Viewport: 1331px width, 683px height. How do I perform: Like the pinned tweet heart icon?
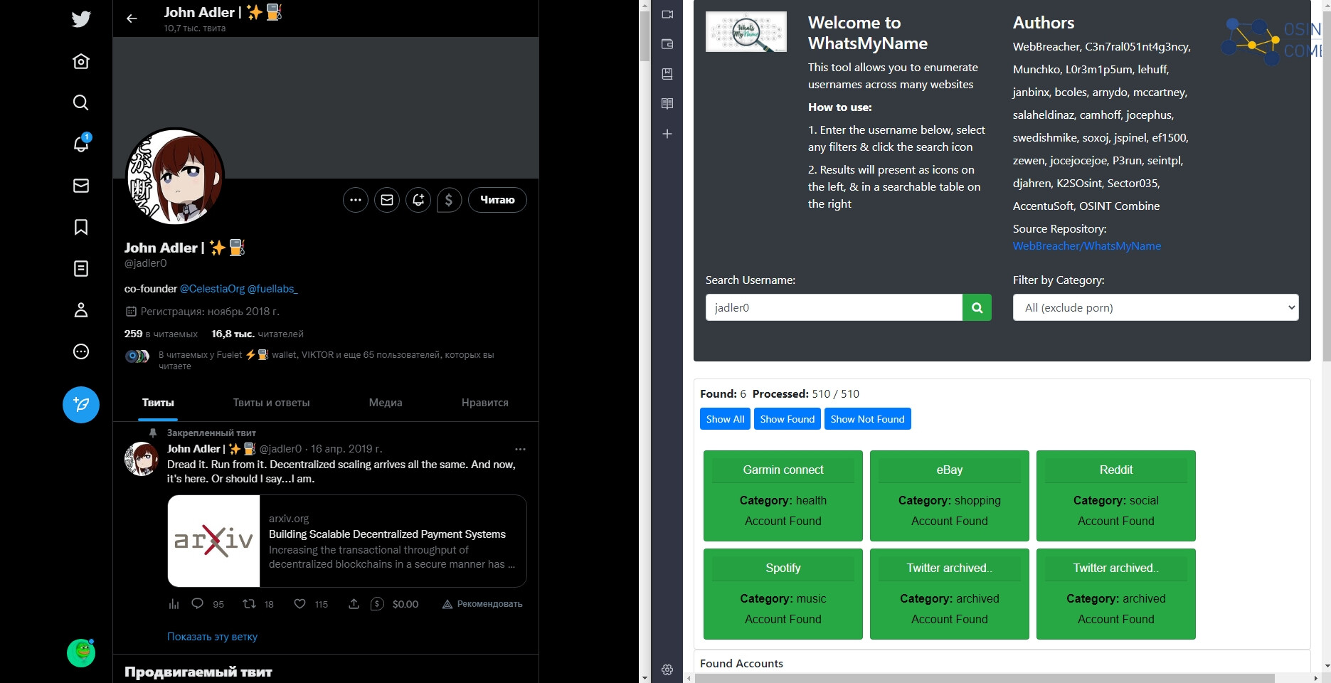pos(300,604)
